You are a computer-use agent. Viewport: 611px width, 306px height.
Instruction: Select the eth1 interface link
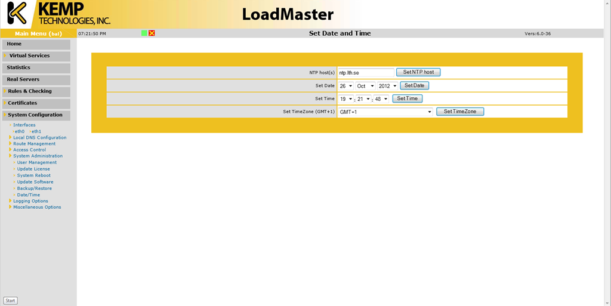click(36, 132)
